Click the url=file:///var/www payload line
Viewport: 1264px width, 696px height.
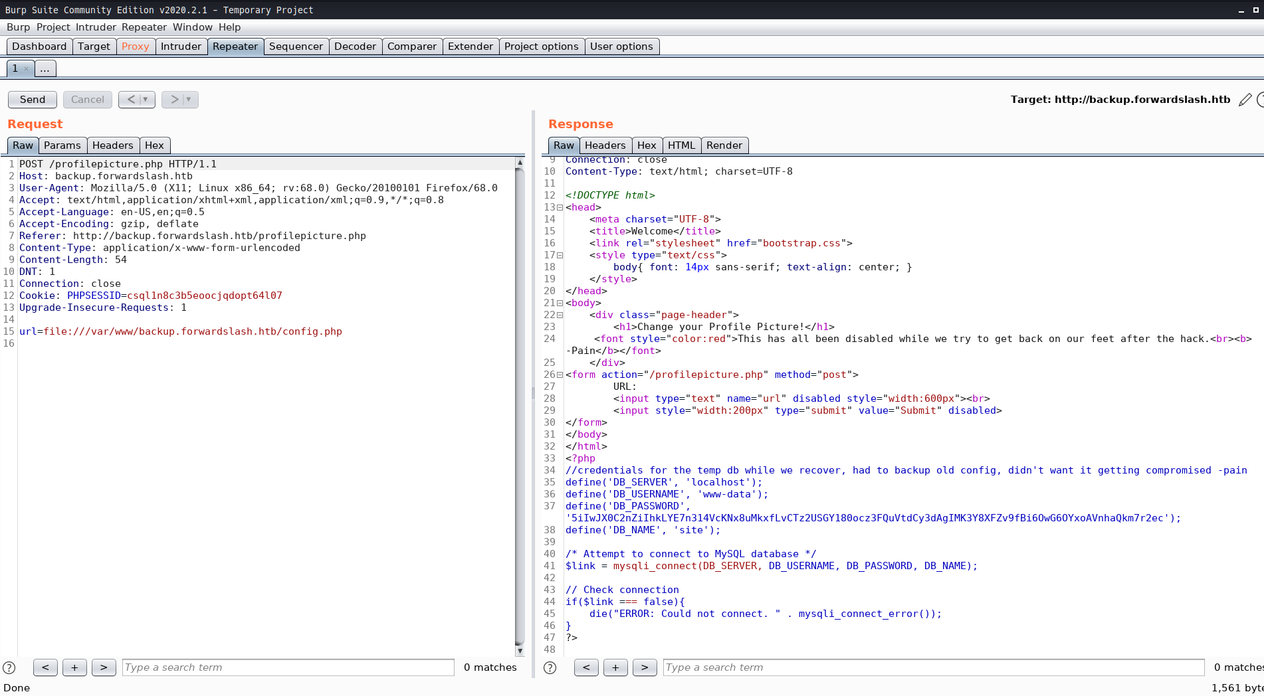coord(181,331)
